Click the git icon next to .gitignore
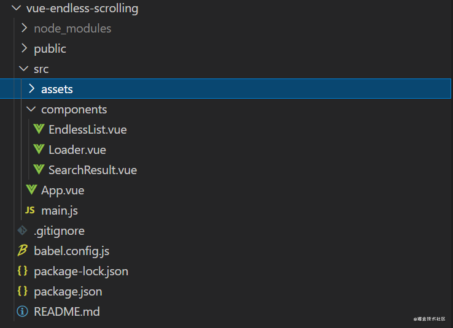Image resolution: width=453 pixels, height=328 pixels. [x=22, y=230]
